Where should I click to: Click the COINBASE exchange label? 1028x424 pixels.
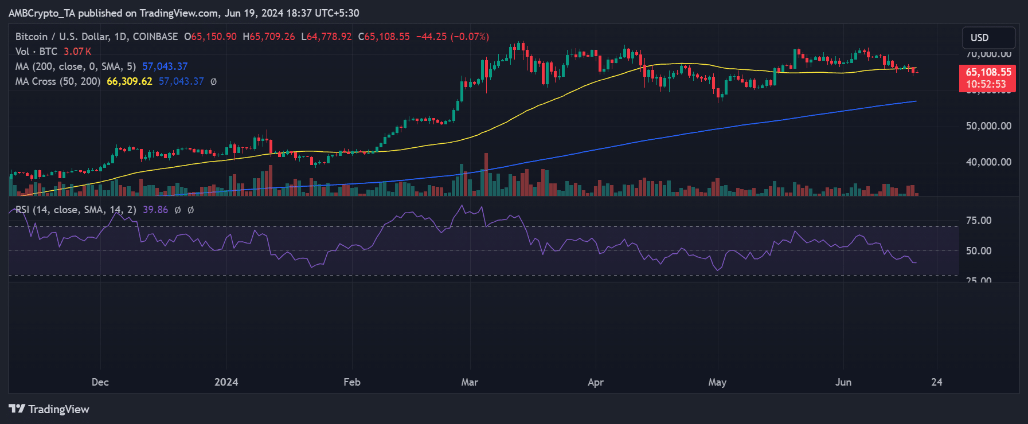point(155,37)
